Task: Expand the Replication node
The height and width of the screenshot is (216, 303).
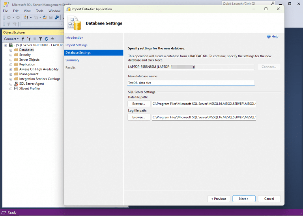Action: click(x=11, y=65)
